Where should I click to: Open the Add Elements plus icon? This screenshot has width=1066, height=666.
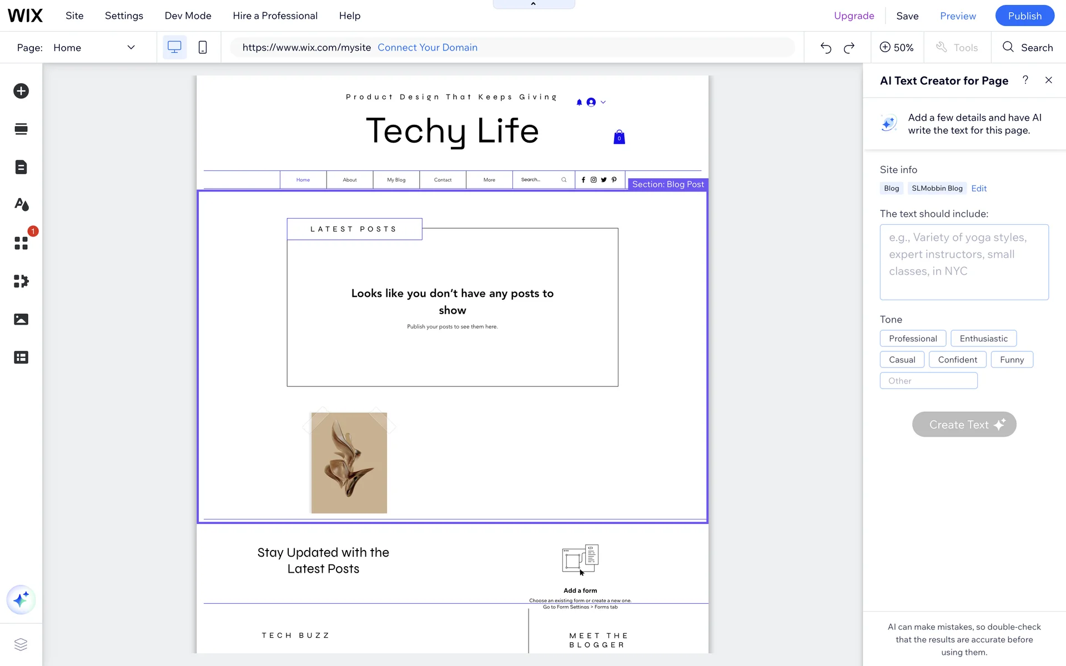(21, 91)
